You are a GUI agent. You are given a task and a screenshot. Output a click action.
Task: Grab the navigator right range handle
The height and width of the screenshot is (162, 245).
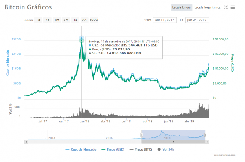(x=205, y=135)
